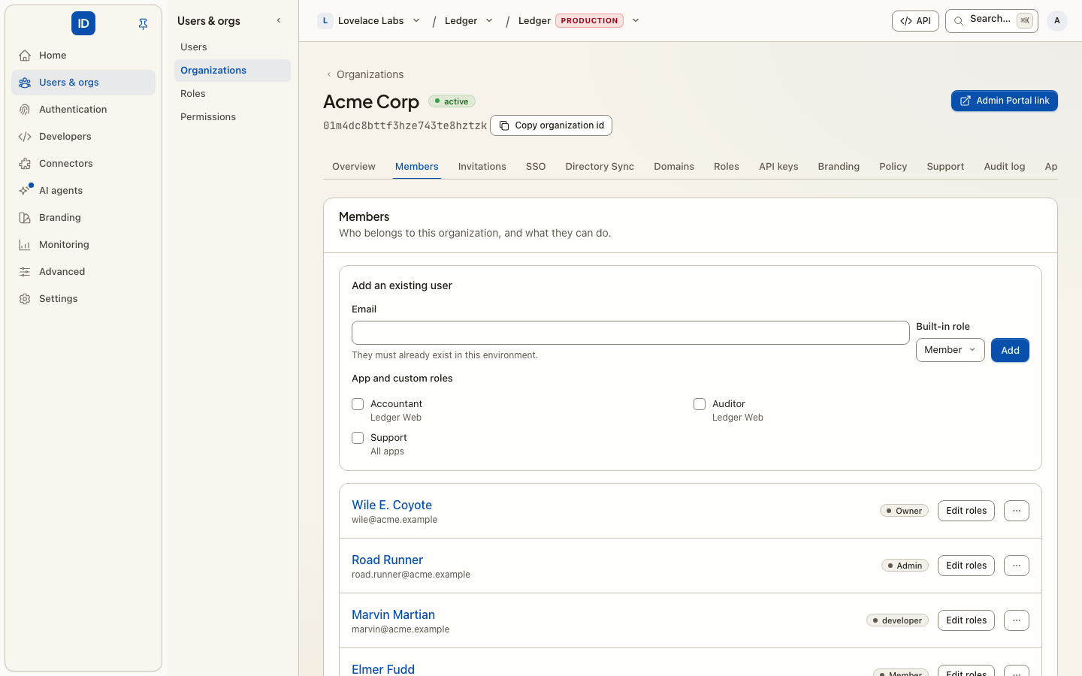Open more actions for Road Runner
This screenshot has height=676, width=1082.
tap(1017, 566)
